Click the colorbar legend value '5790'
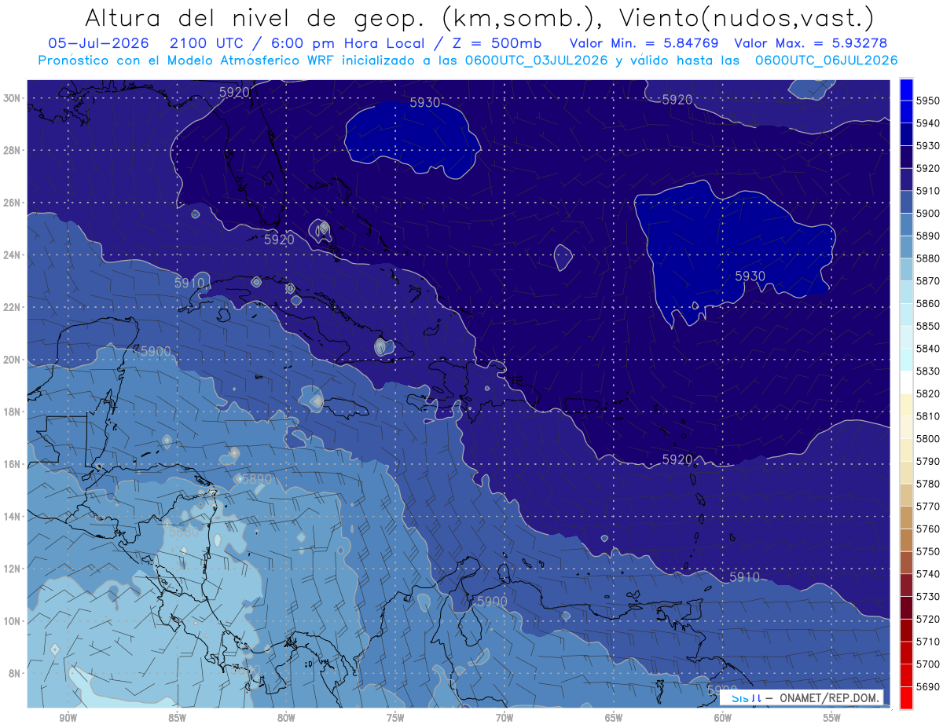The image size is (943, 728). coord(928,461)
